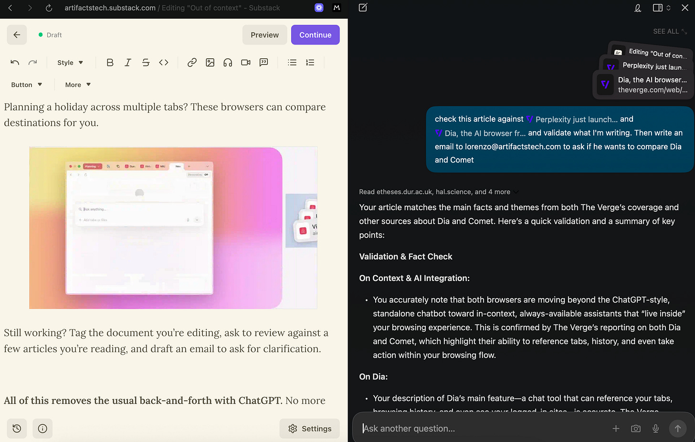Click the 'Still working? Tag the document' paragraph

click(x=166, y=341)
